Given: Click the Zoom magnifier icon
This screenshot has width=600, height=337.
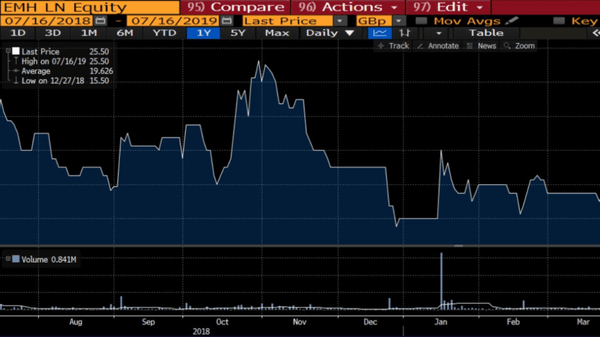Looking at the screenshot, I should pos(507,46).
